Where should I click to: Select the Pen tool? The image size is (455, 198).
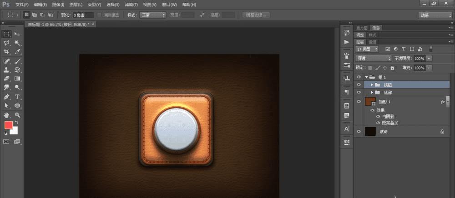pyautogui.click(x=6, y=97)
